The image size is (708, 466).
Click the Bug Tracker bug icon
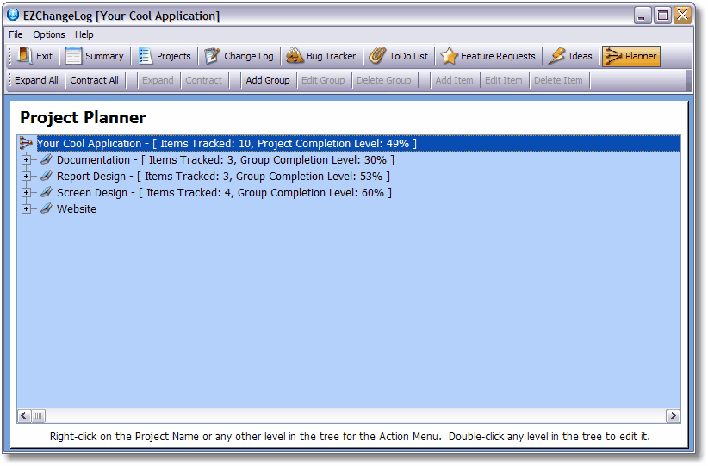click(x=295, y=56)
